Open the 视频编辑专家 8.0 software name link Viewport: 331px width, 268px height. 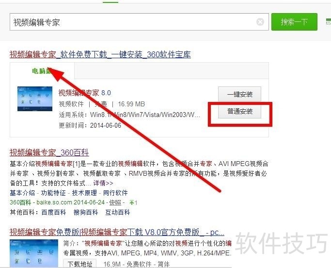click(85, 93)
